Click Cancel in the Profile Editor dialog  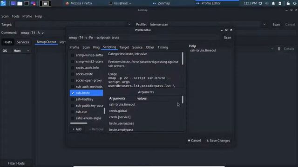pos(194,141)
